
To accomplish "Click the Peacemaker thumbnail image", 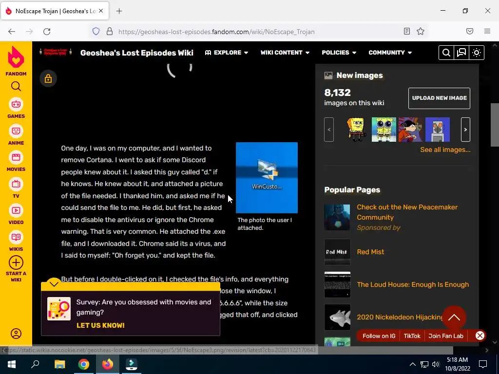I will coord(337,217).
